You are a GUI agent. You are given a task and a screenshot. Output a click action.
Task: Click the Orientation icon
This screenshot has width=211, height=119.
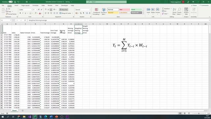[54, 10]
